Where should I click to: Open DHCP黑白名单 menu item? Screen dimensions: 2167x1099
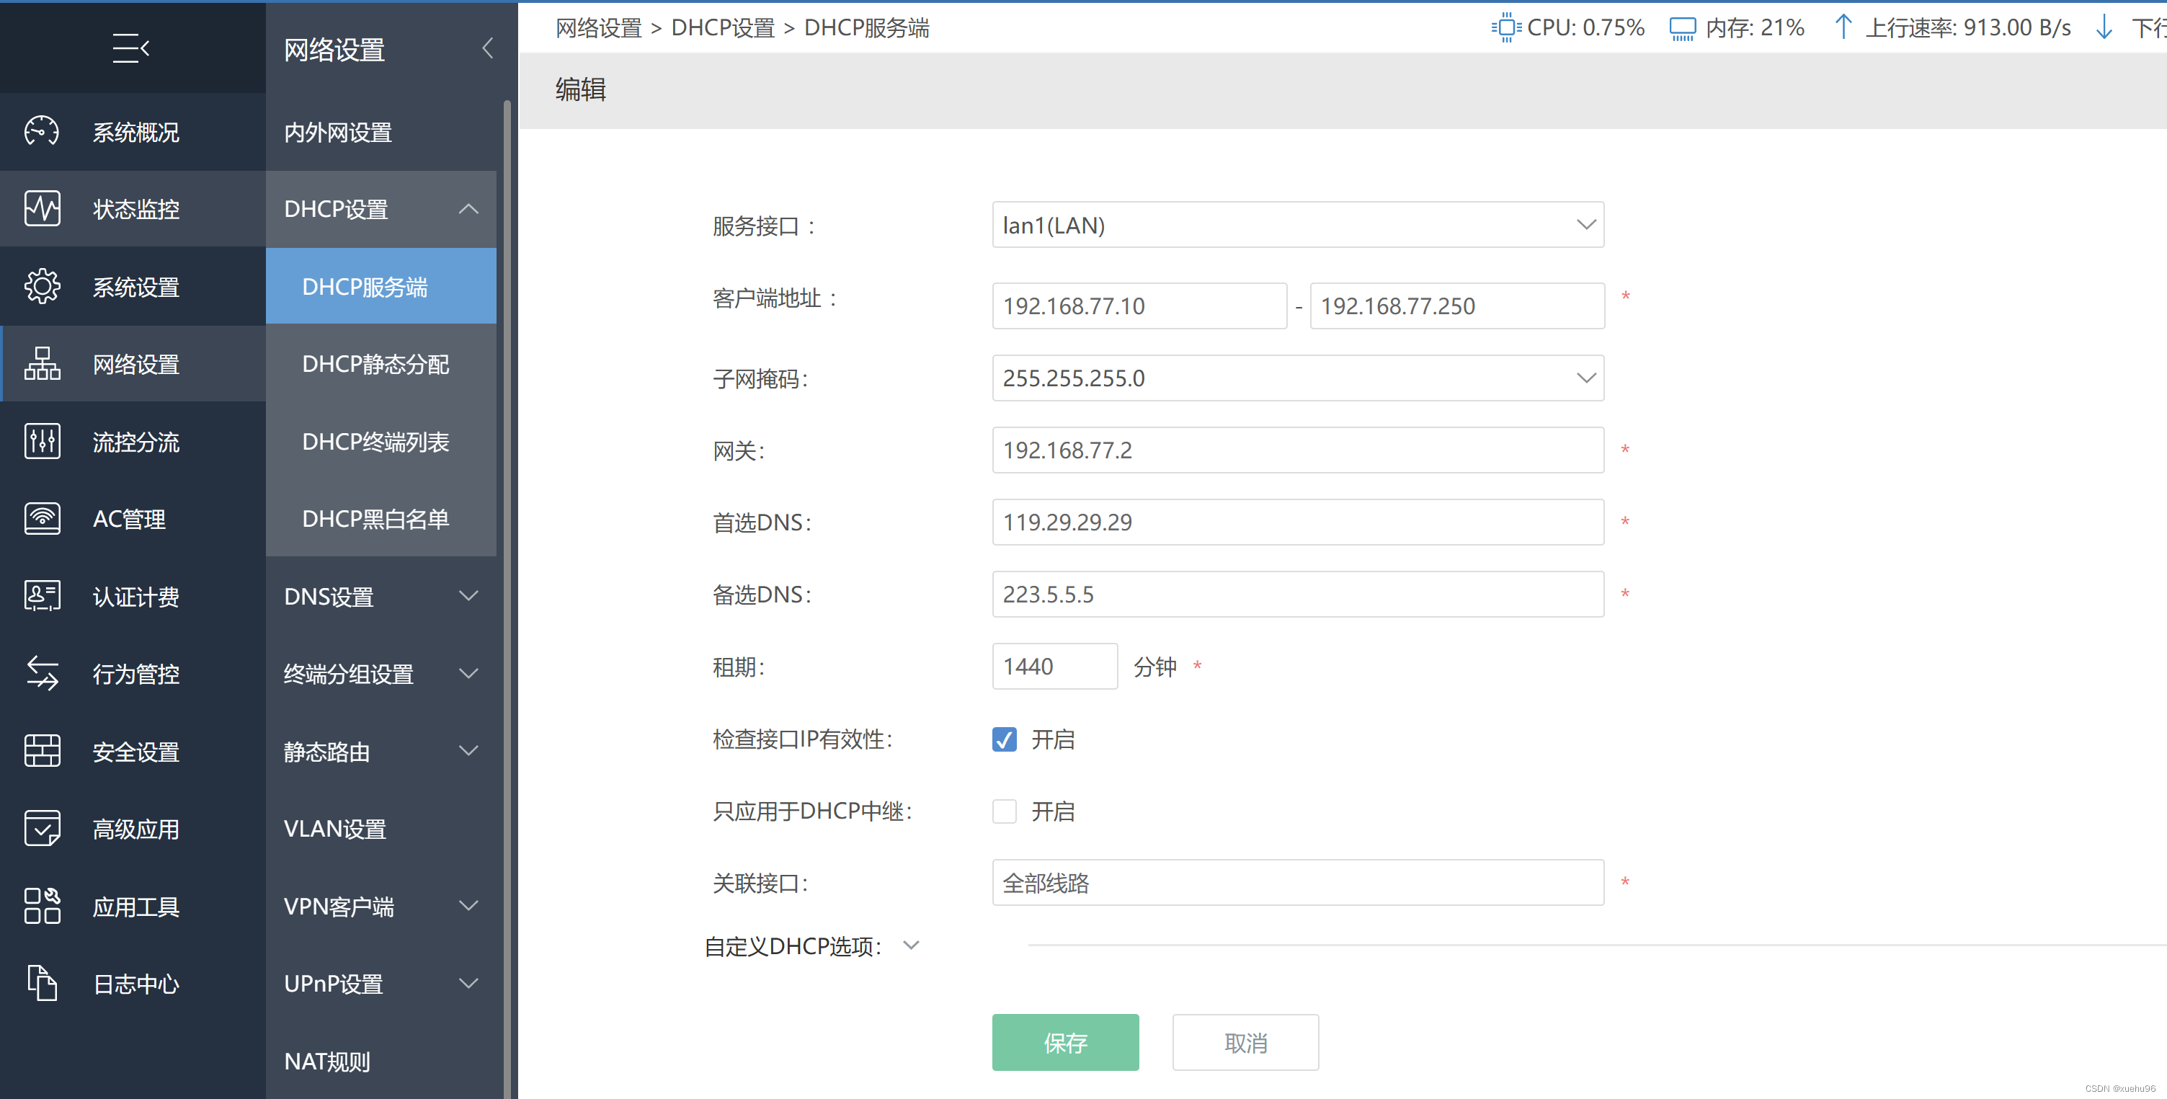click(381, 518)
